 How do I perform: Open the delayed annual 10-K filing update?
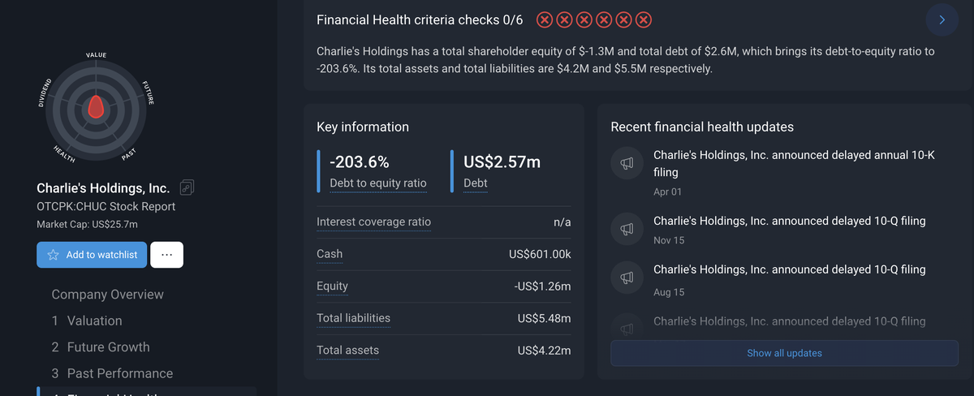tap(794, 163)
